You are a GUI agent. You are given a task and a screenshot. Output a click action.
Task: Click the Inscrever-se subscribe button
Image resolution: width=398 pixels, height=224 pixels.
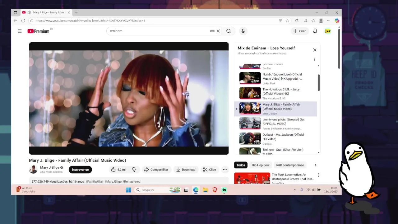coord(80,170)
